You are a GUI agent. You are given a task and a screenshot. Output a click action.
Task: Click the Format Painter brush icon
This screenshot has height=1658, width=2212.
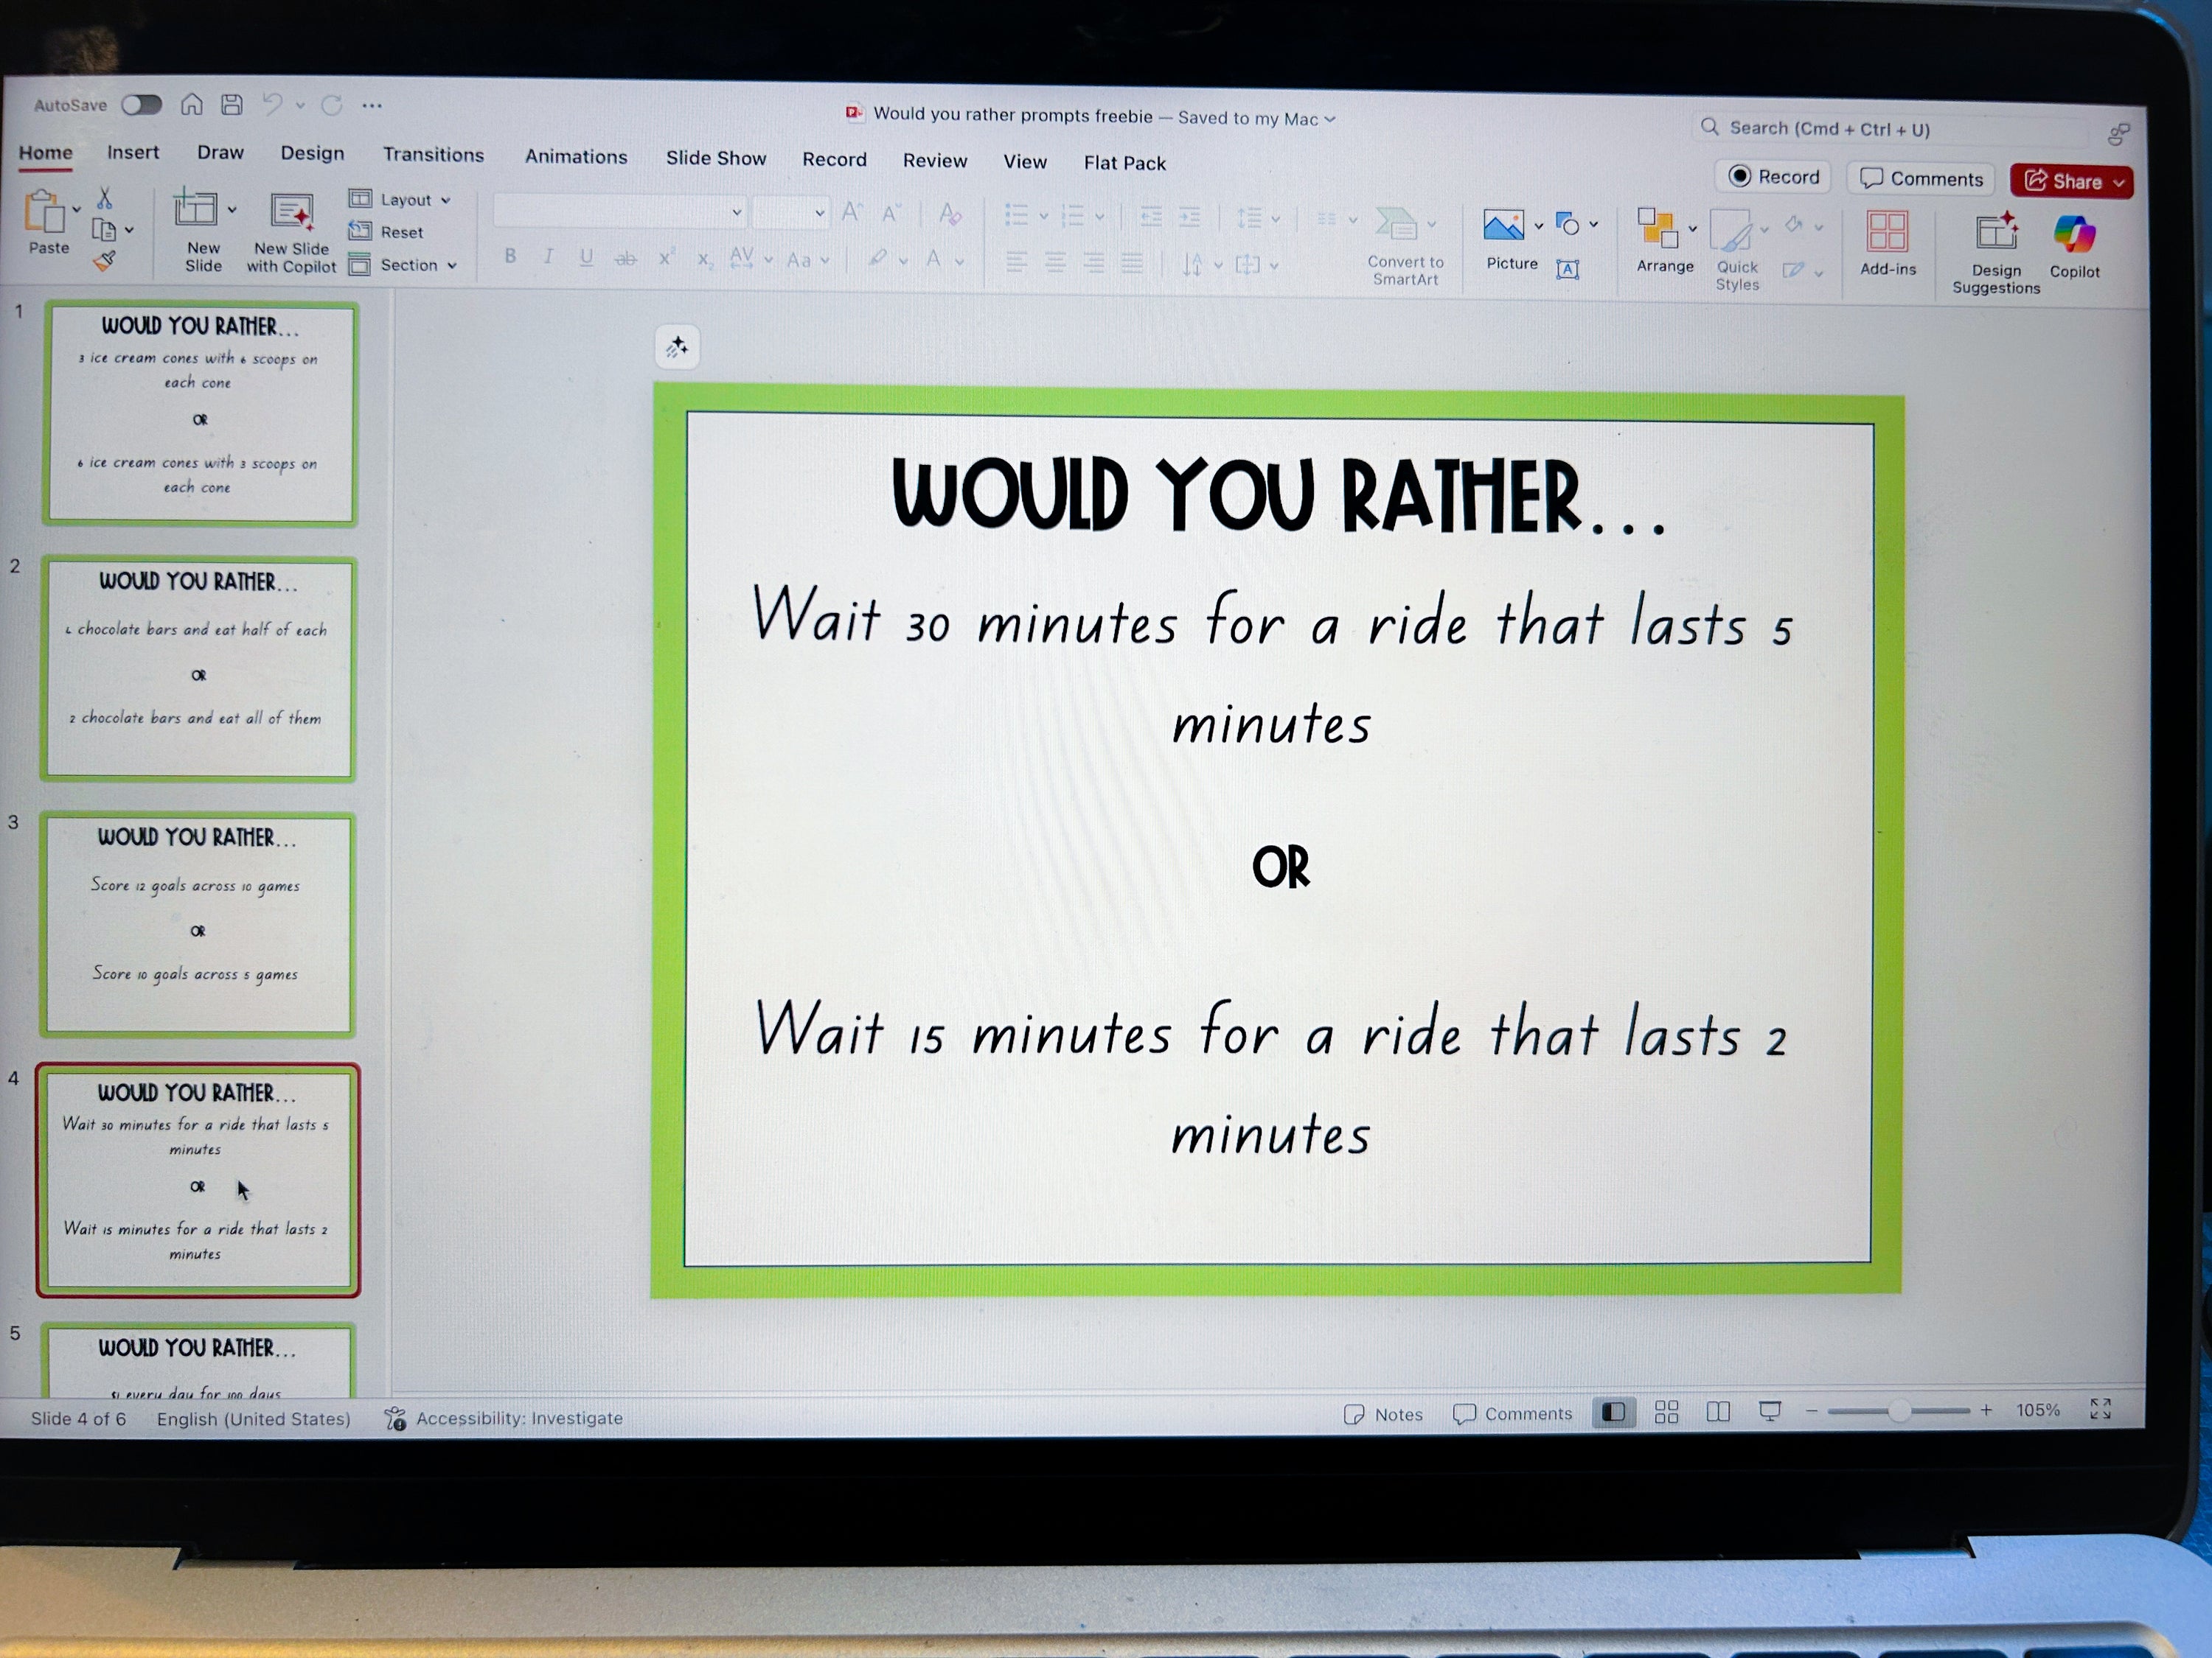104,262
